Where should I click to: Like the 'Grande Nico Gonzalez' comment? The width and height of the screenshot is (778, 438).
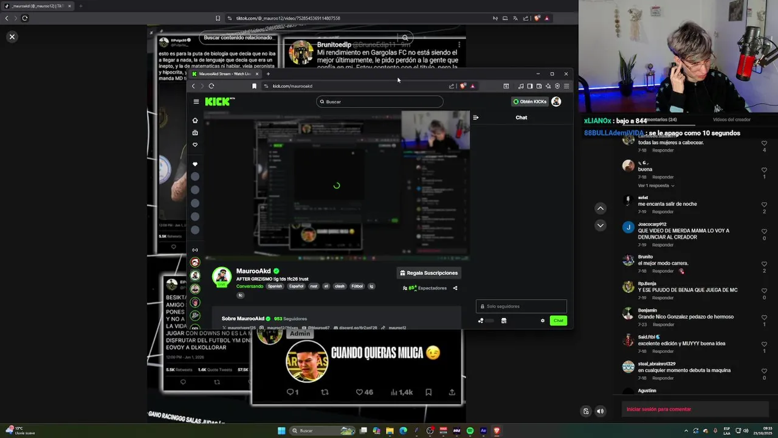coord(764,318)
